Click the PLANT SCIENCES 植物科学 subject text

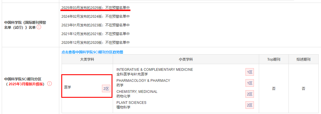click(x=131, y=105)
